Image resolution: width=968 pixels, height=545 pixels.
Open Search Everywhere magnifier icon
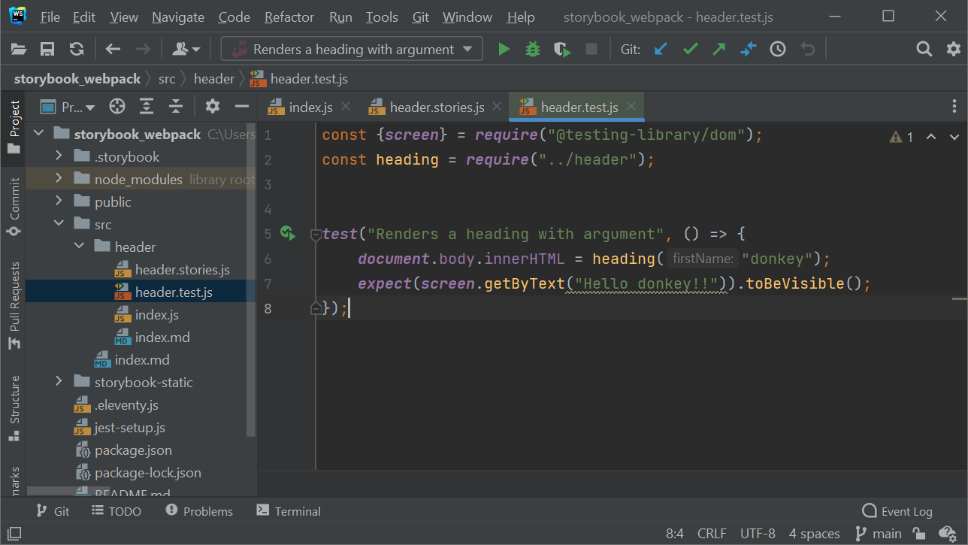pos(924,50)
